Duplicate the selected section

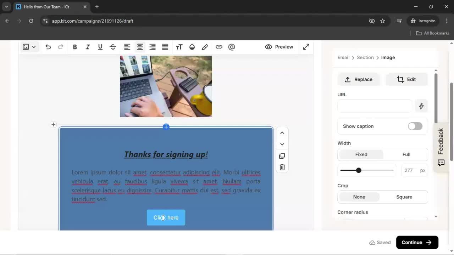point(282,156)
